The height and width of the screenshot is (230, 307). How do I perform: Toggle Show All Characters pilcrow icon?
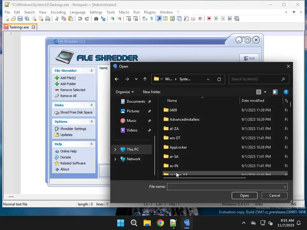151,19
